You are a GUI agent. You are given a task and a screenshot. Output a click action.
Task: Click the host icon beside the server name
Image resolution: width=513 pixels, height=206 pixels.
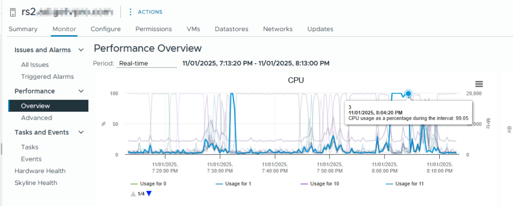click(13, 12)
